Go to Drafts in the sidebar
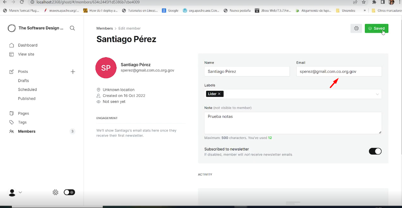 pos(23,81)
